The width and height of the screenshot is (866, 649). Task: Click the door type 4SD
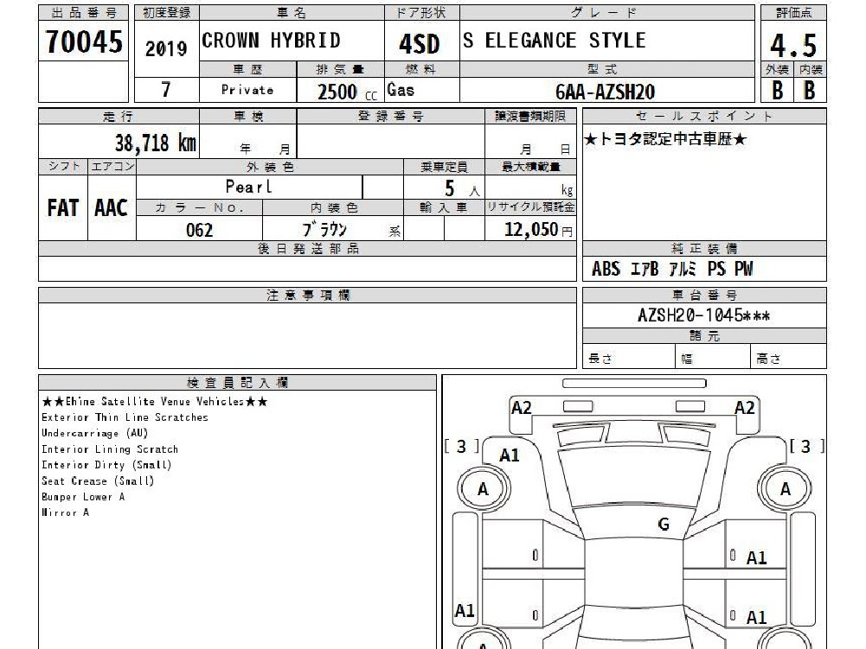tap(420, 44)
